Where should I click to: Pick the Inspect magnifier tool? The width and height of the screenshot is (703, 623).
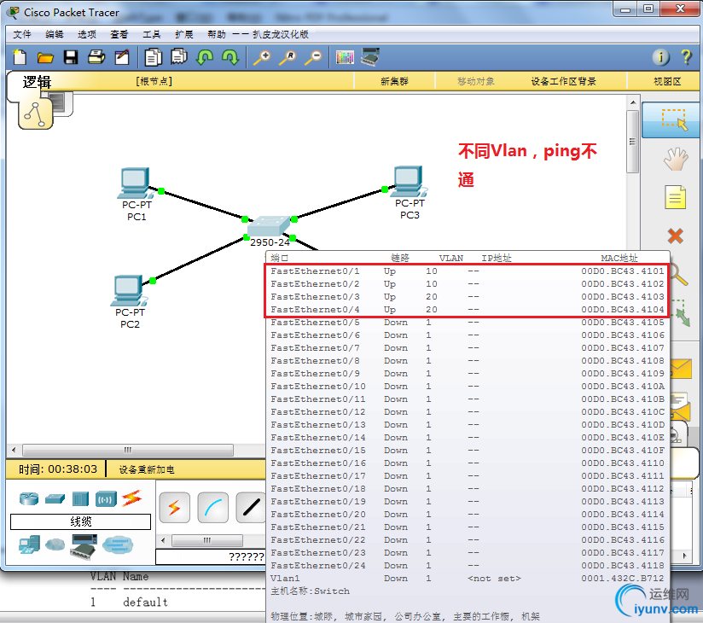point(678,275)
